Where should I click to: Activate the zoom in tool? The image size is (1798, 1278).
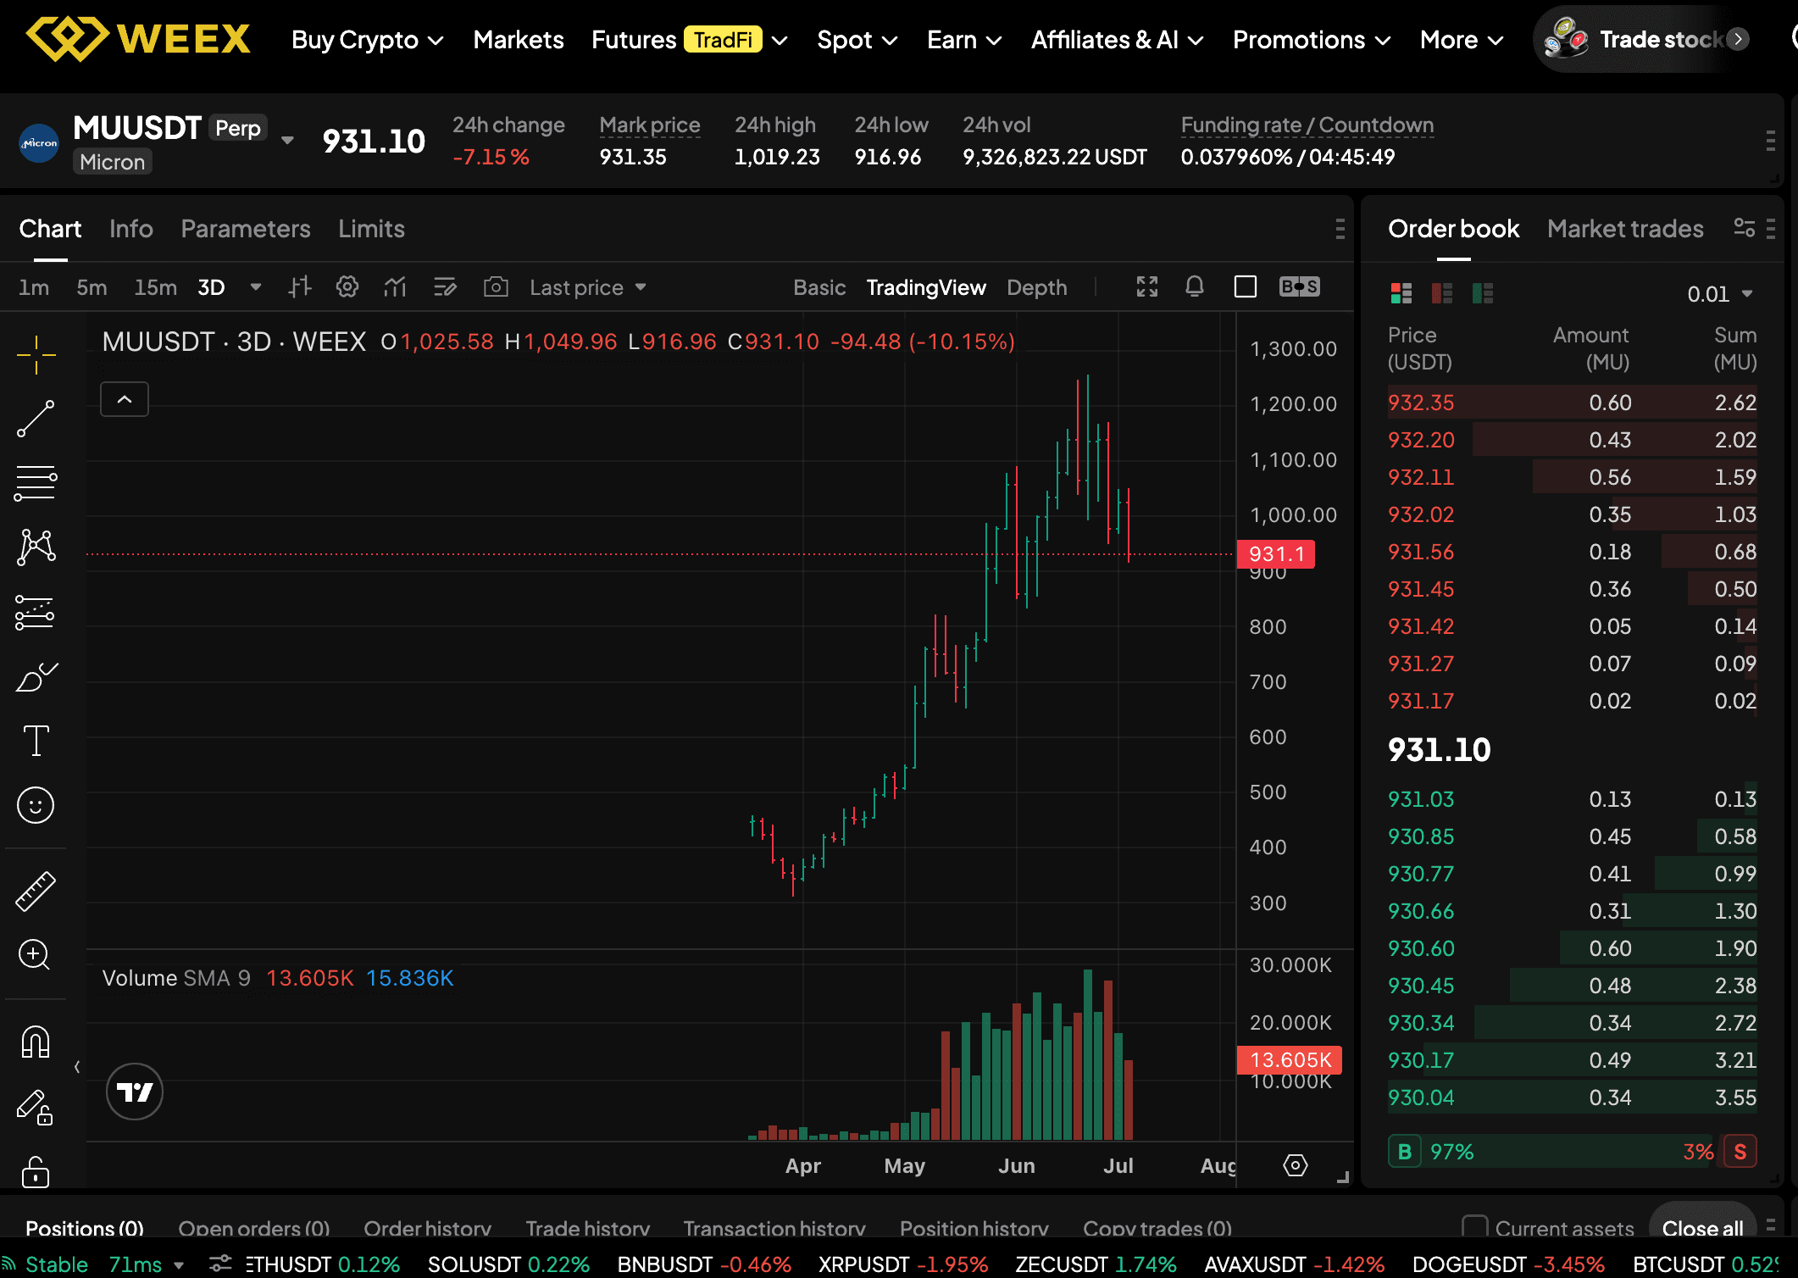[x=36, y=955]
